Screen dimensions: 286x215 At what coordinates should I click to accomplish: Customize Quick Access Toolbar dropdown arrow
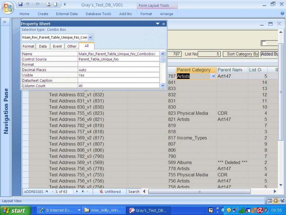(x=65, y=5)
